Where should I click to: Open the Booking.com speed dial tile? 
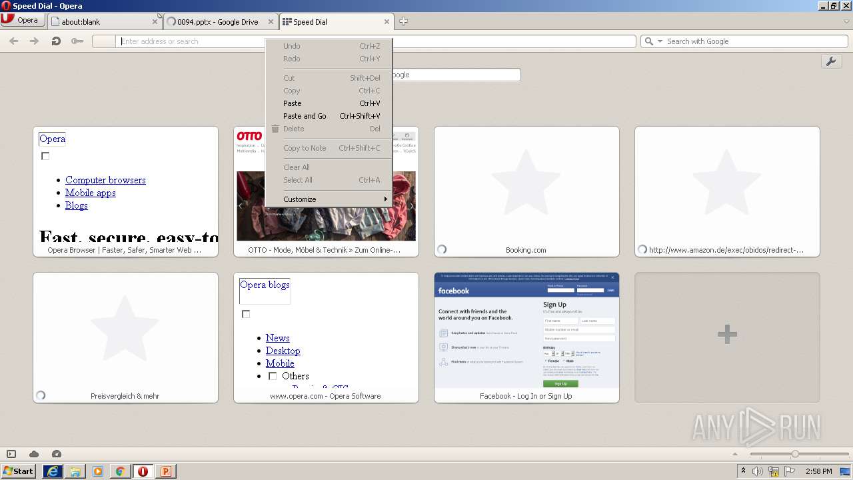click(526, 191)
